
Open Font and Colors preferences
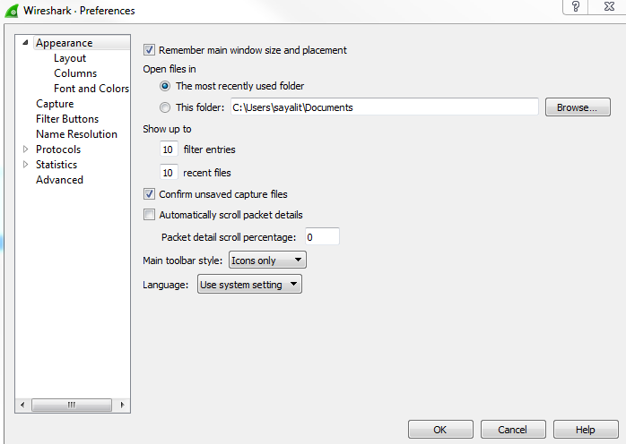point(91,89)
